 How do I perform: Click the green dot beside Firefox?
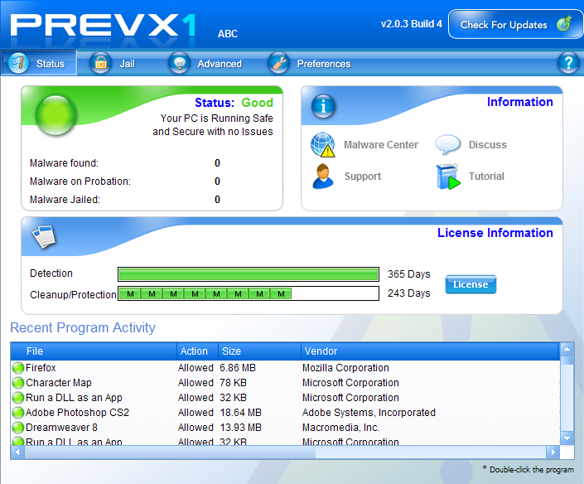coord(18,368)
